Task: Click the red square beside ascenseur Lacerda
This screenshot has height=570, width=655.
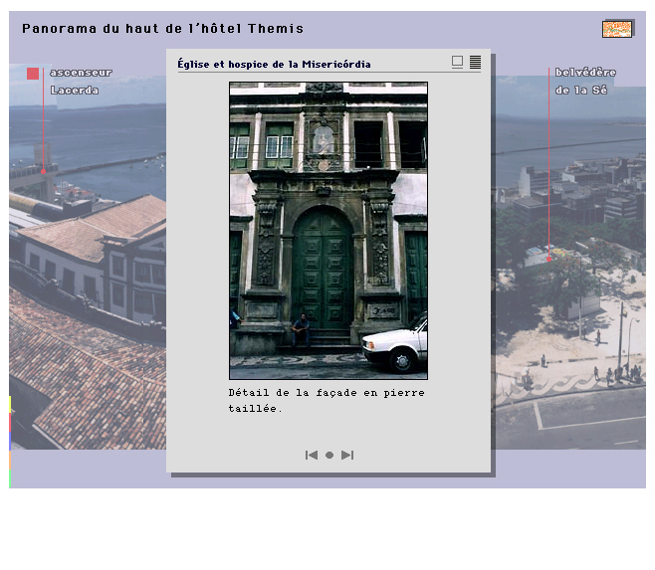Action: click(33, 74)
